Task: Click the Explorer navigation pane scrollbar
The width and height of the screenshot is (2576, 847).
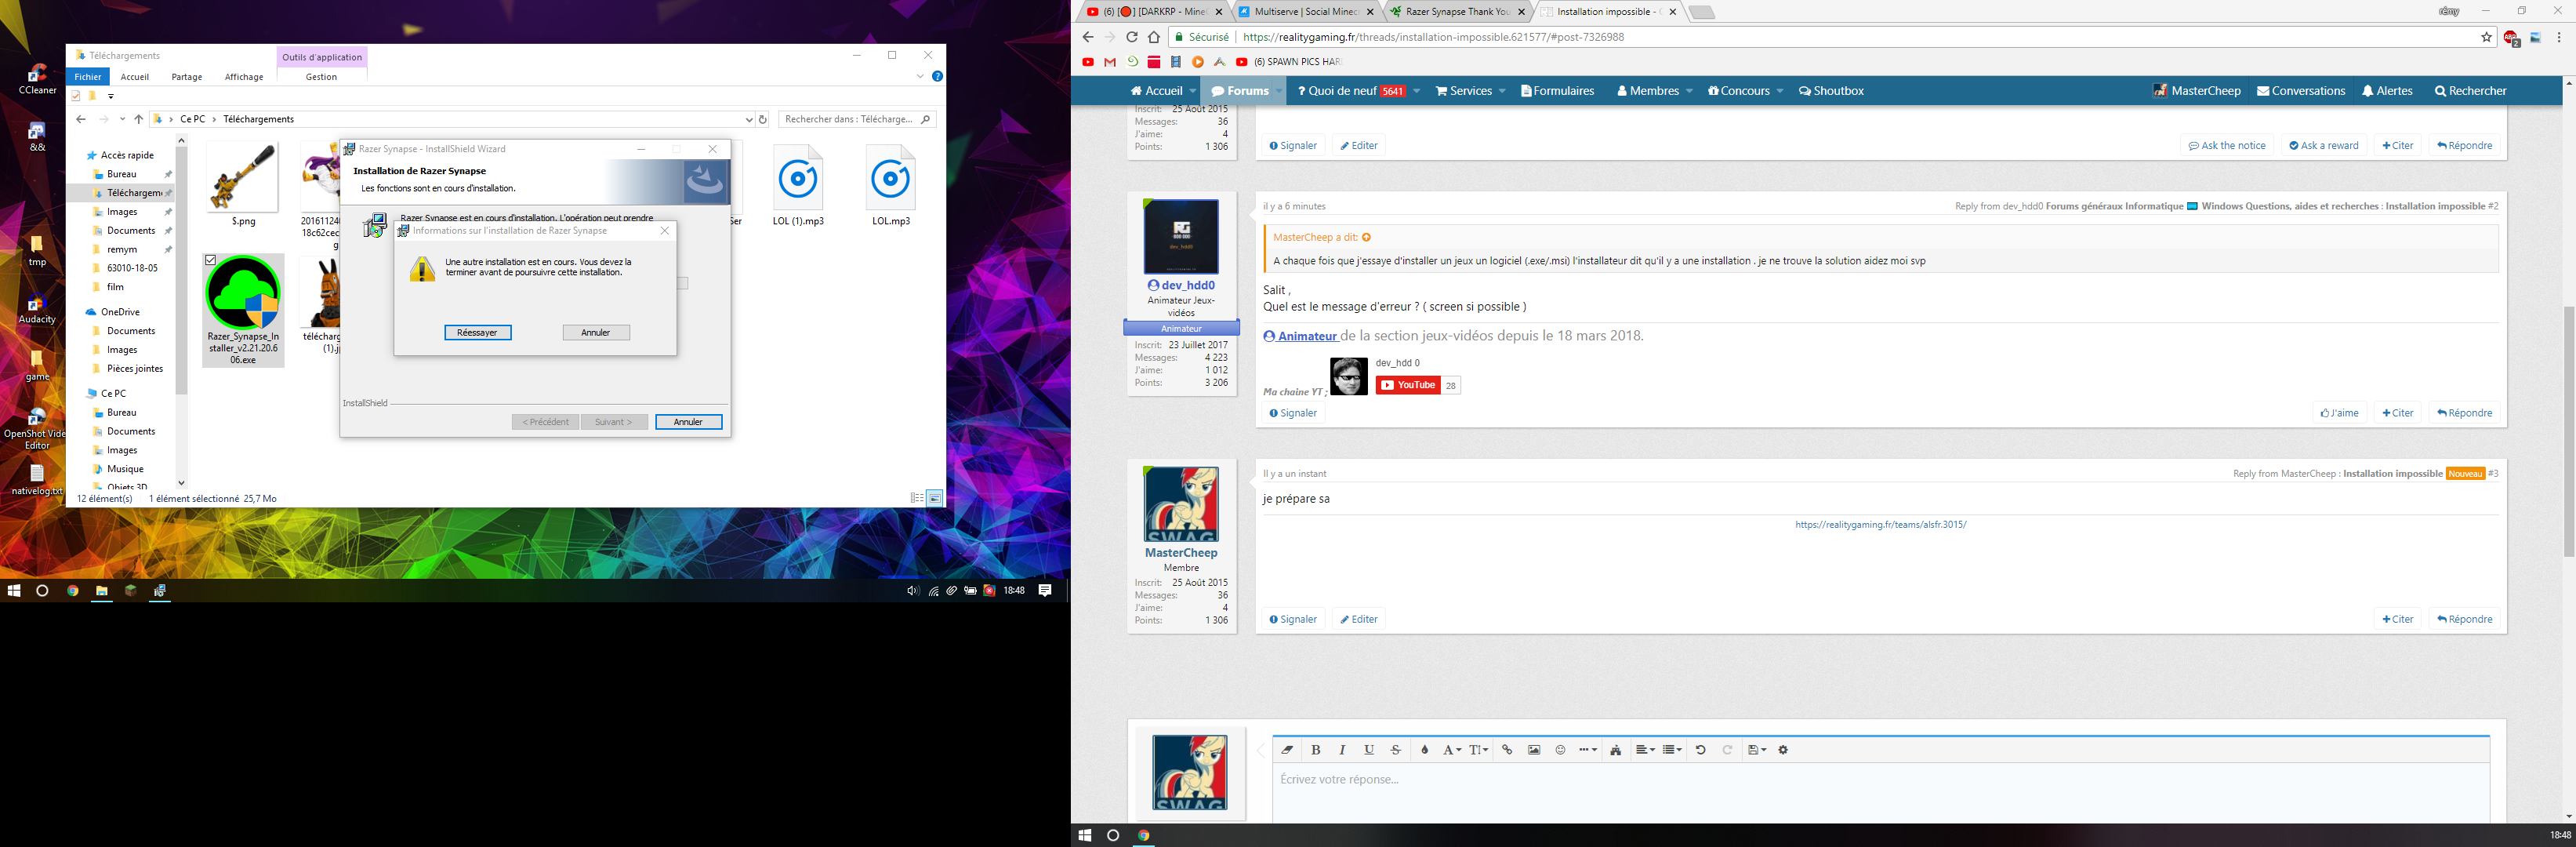Action: tap(181, 270)
